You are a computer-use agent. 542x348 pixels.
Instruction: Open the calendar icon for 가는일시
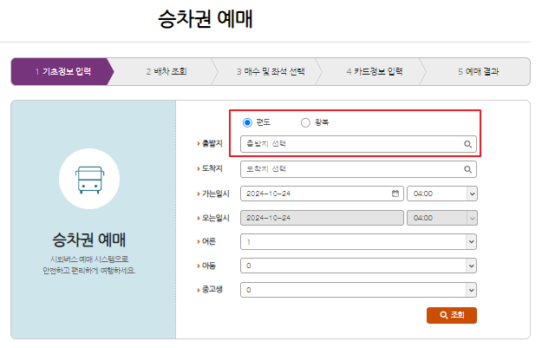(395, 194)
